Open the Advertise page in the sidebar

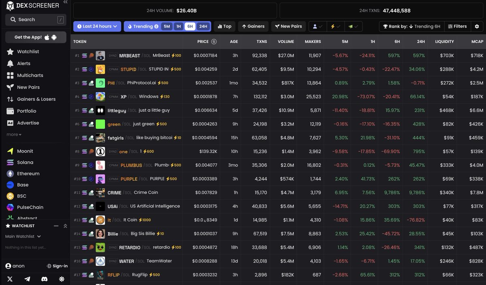(x=28, y=123)
